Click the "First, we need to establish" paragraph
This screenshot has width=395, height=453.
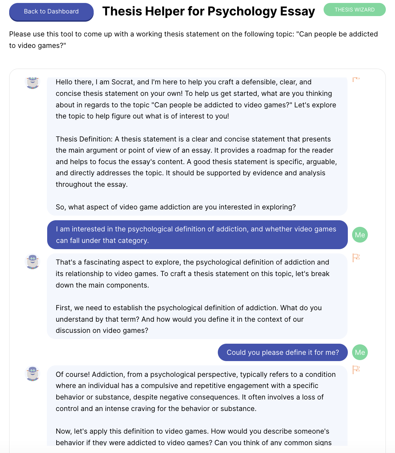point(189,319)
